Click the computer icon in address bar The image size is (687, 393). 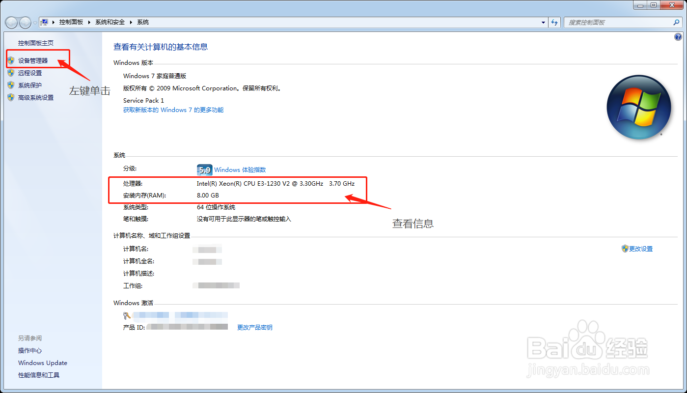(x=45, y=22)
